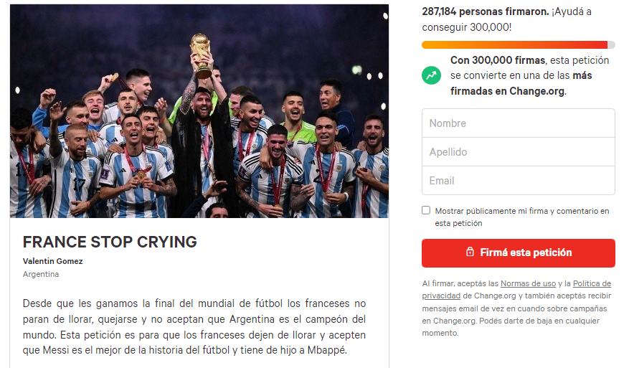The height and width of the screenshot is (368, 629).
Task: Sign with the Firmá esta petición button
Action: pyautogui.click(x=519, y=253)
